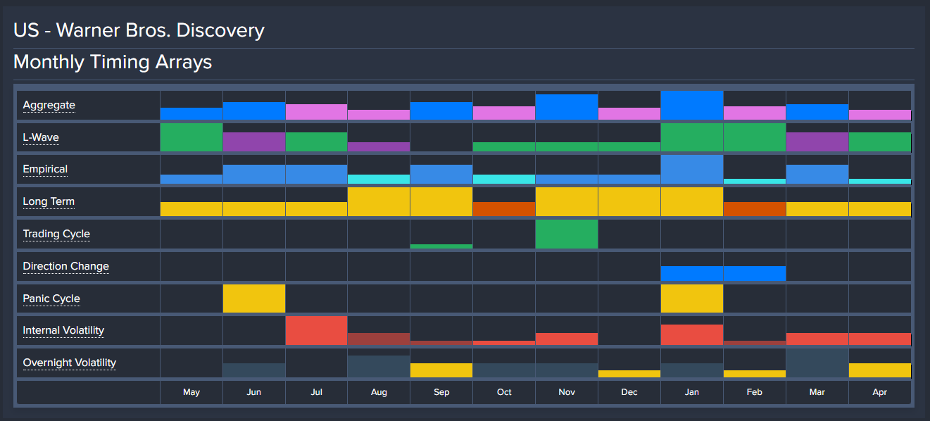Select the pink Aggregate bar for February
The width and height of the screenshot is (930, 421).
755,113
